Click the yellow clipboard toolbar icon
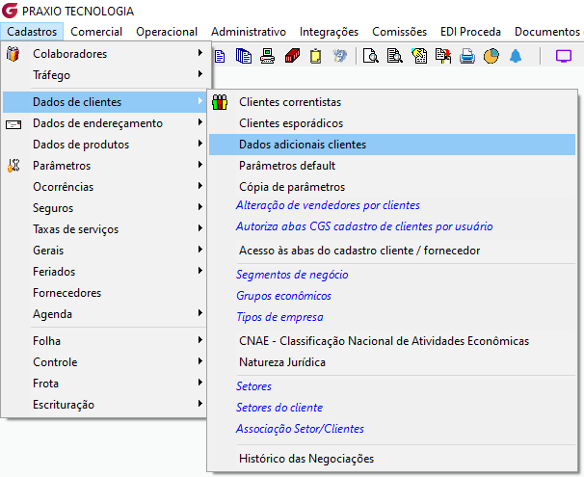The width and height of the screenshot is (584, 477). click(315, 56)
